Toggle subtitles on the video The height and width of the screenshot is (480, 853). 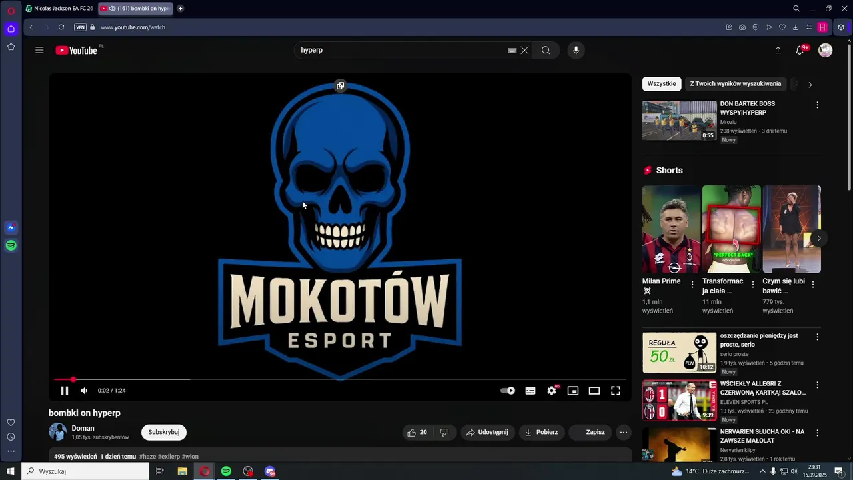click(530, 391)
